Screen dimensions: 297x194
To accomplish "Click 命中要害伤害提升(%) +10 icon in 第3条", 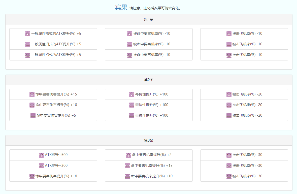I will (32, 176).
